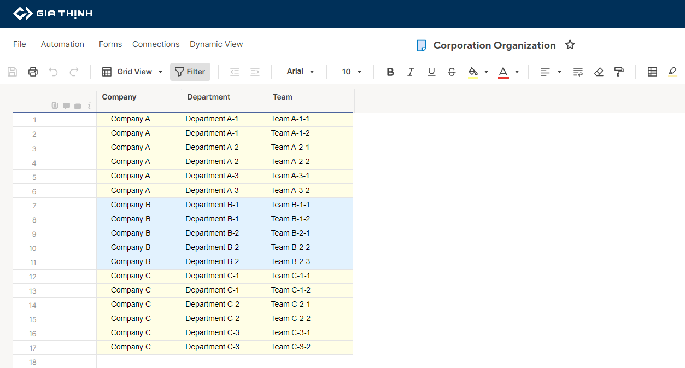685x368 pixels.
Task: Click the Highlight changes marker icon
Action: click(x=672, y=72)
